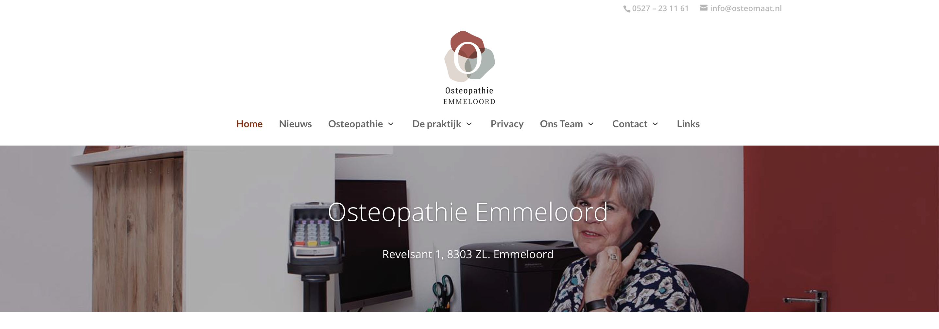Click the envelope email icon
The height and width of the screenshot is (329, 939).
[x=703, y=8]
